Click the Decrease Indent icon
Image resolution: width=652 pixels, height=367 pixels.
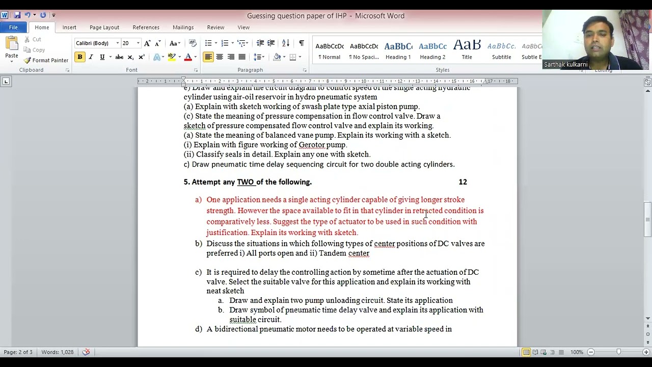(260, 43)
